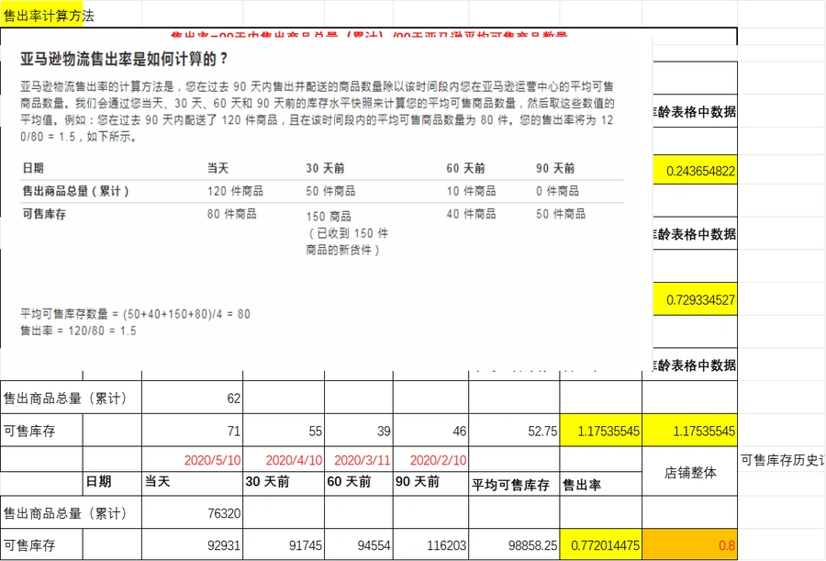Image resolution: width=826 pixels, height=561 pixels.
Task: Click the 当天 header cell below 2020/5/10
Action: pos(193,484)
